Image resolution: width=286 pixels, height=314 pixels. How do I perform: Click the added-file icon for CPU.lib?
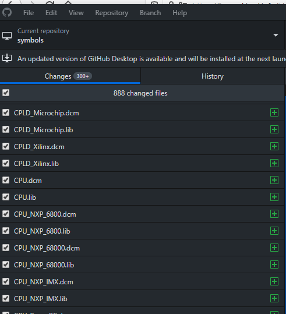(274, 197)
